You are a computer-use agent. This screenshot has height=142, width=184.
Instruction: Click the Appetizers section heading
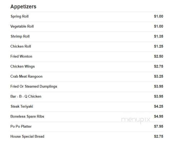(x=23, y=7)
